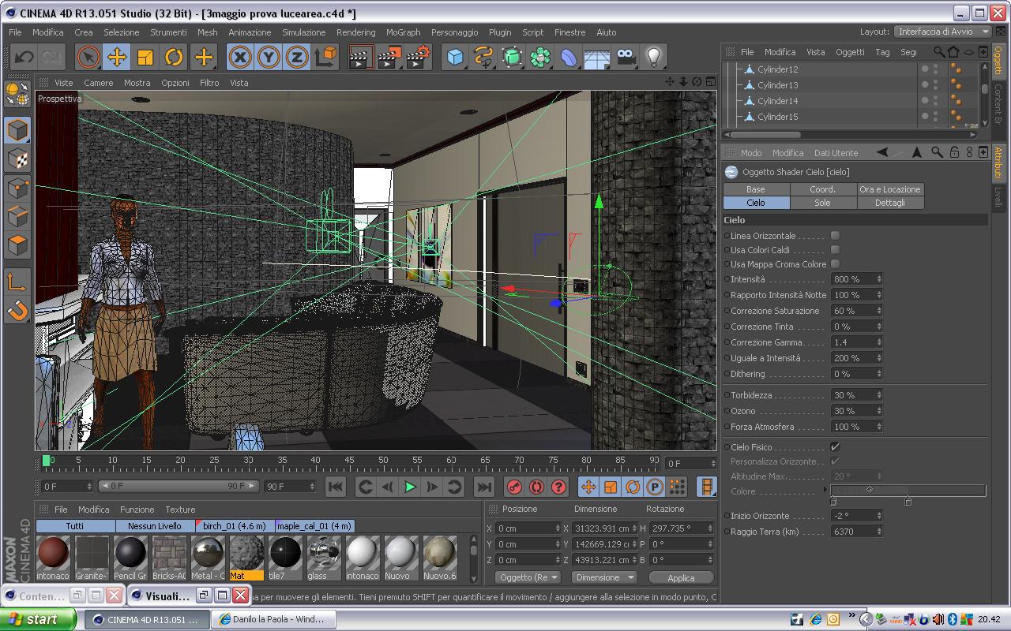This screenshot has width=1011, height=631.
Task: Render the active view
Action: pyautogui.click(x=360, y=57)
